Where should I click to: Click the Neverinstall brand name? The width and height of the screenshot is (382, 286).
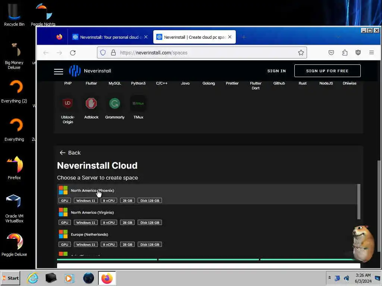click(97, 71)
